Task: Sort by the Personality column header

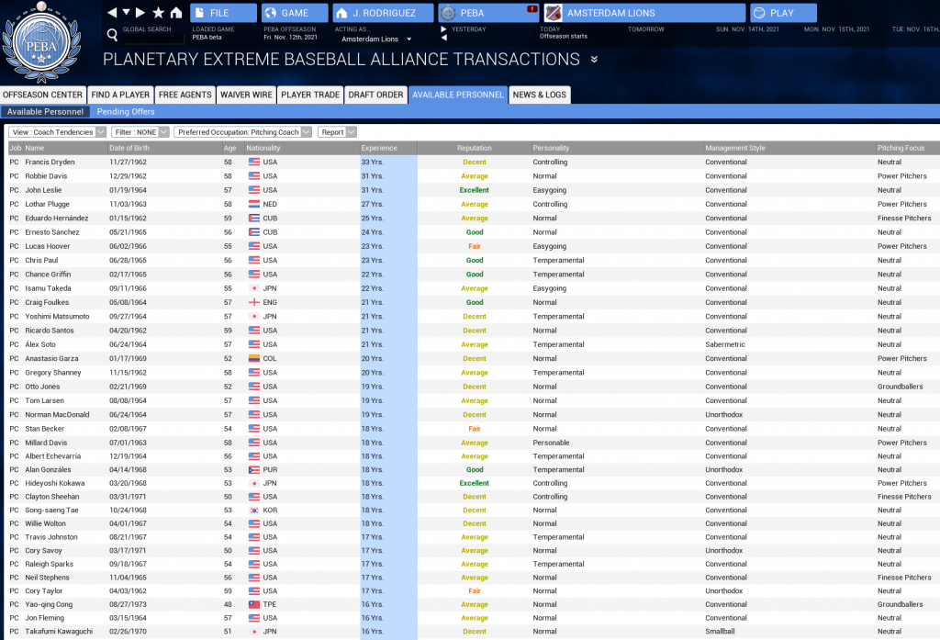Action: [x=618, y=148]
